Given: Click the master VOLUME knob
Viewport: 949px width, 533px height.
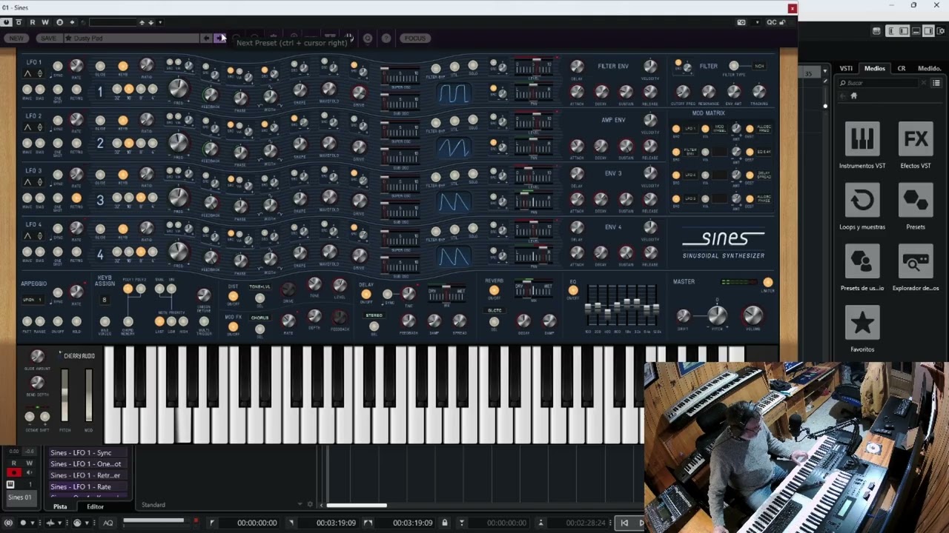Looking at the screenshot, I should coord(753,315).
